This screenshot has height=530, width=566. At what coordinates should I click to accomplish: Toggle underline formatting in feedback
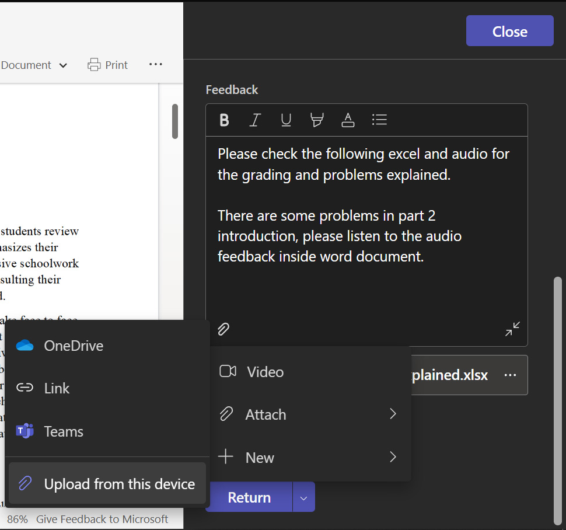pos(286,120)
